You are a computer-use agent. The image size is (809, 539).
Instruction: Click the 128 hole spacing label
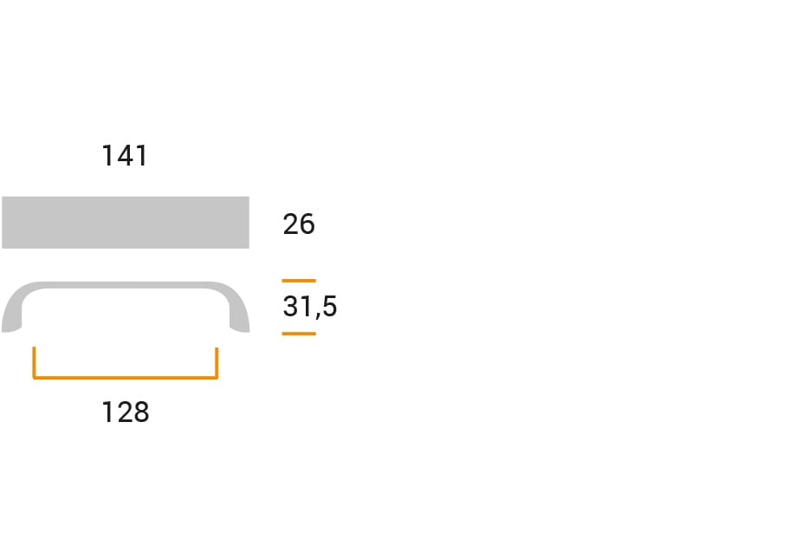tap(126, 412)
